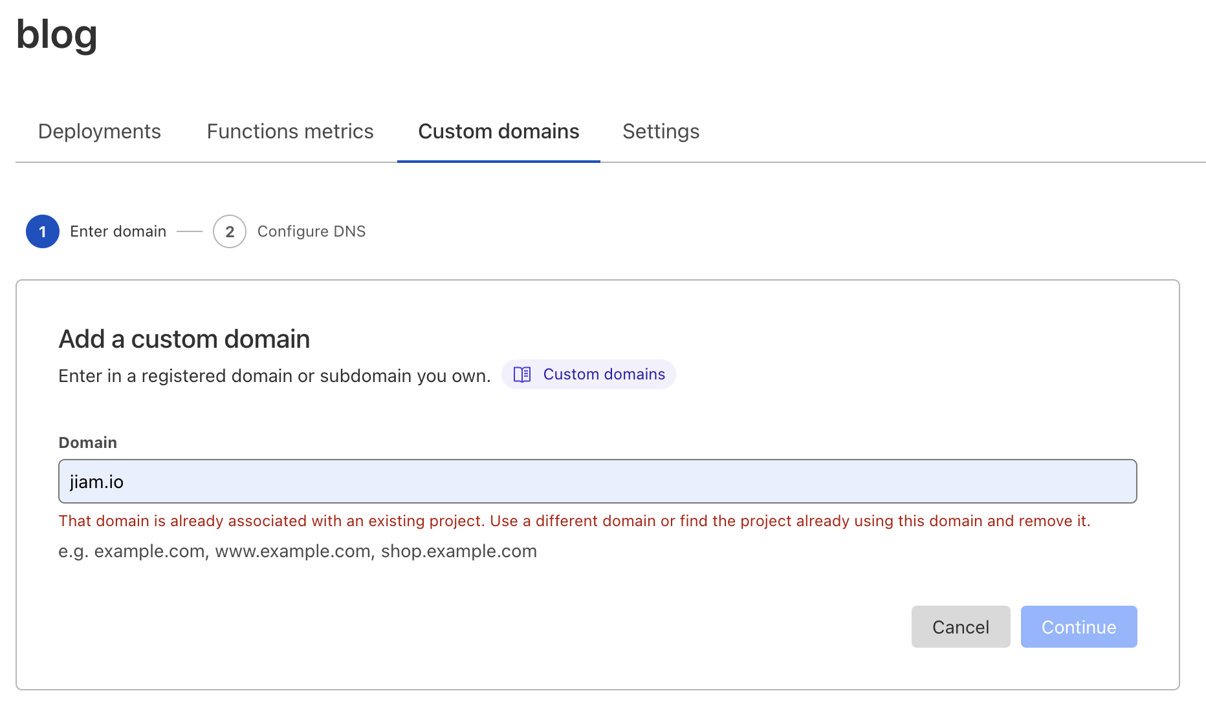
Task: Focus the Domain input containing jiam.io
Action: [597, 482]
